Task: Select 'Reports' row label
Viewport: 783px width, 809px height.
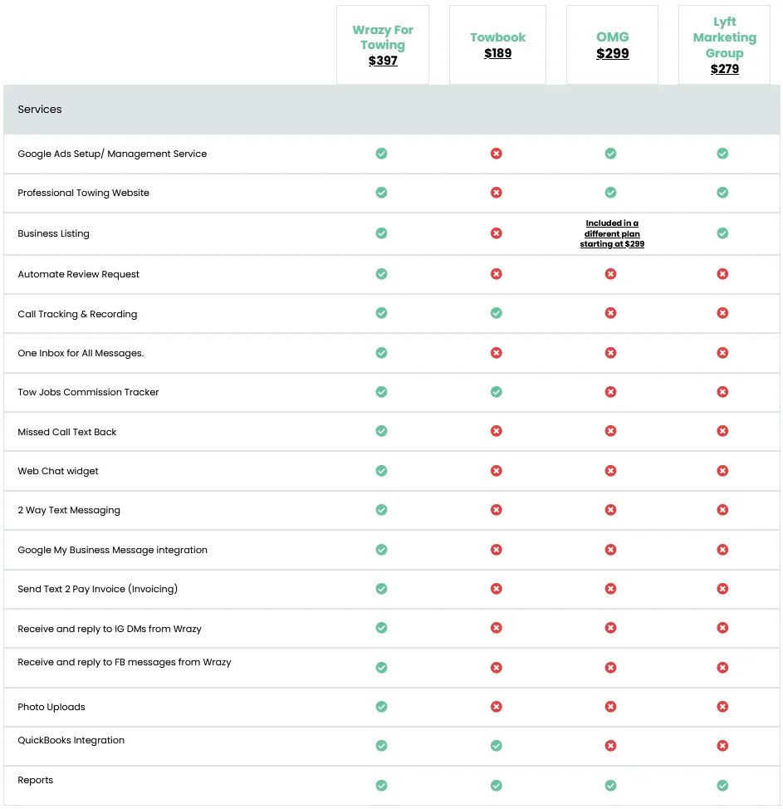Action: [35, 780]
